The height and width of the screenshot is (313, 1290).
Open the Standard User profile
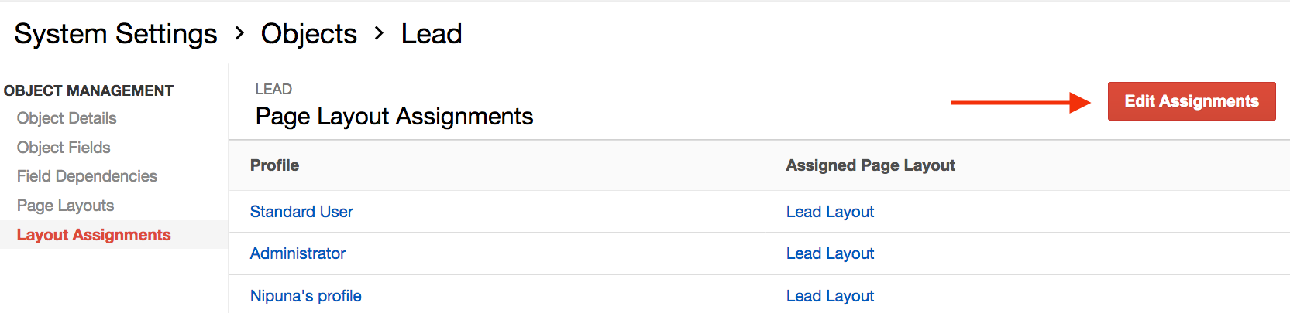coord(301,212)
